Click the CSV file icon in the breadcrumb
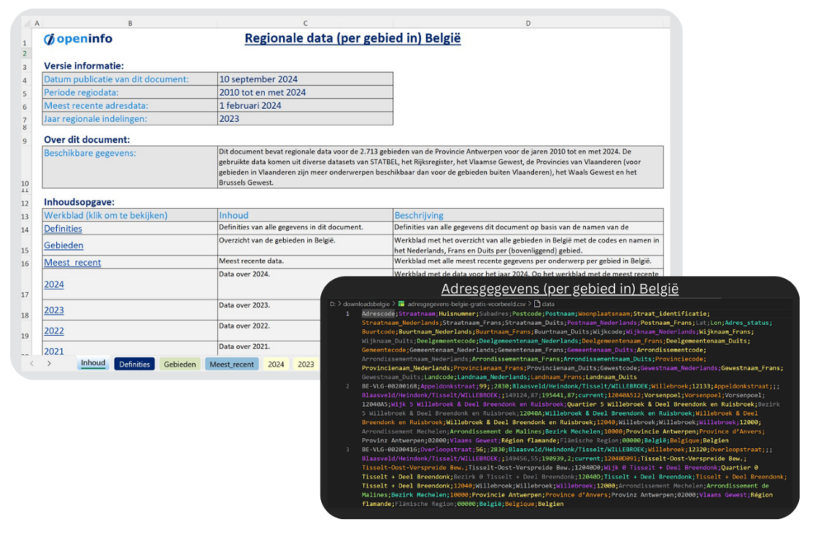 [401, 304]
